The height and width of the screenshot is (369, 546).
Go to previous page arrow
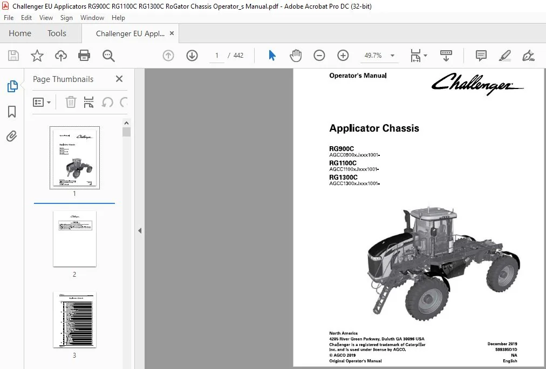tap(168, 56)
